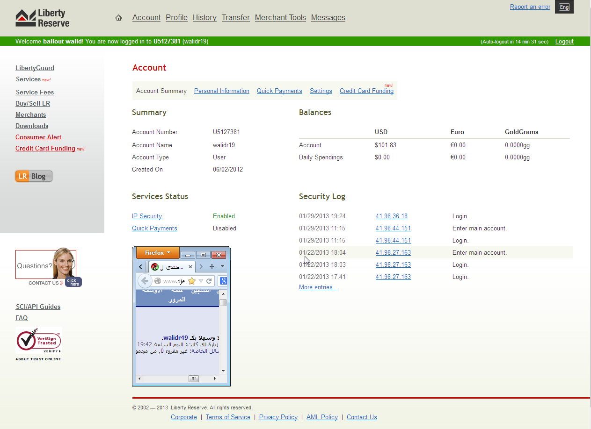Viewport: 591px width, 429px height.
Task: Click the Firefox horizontal scrollbar thumb
Action: (194, 379)
